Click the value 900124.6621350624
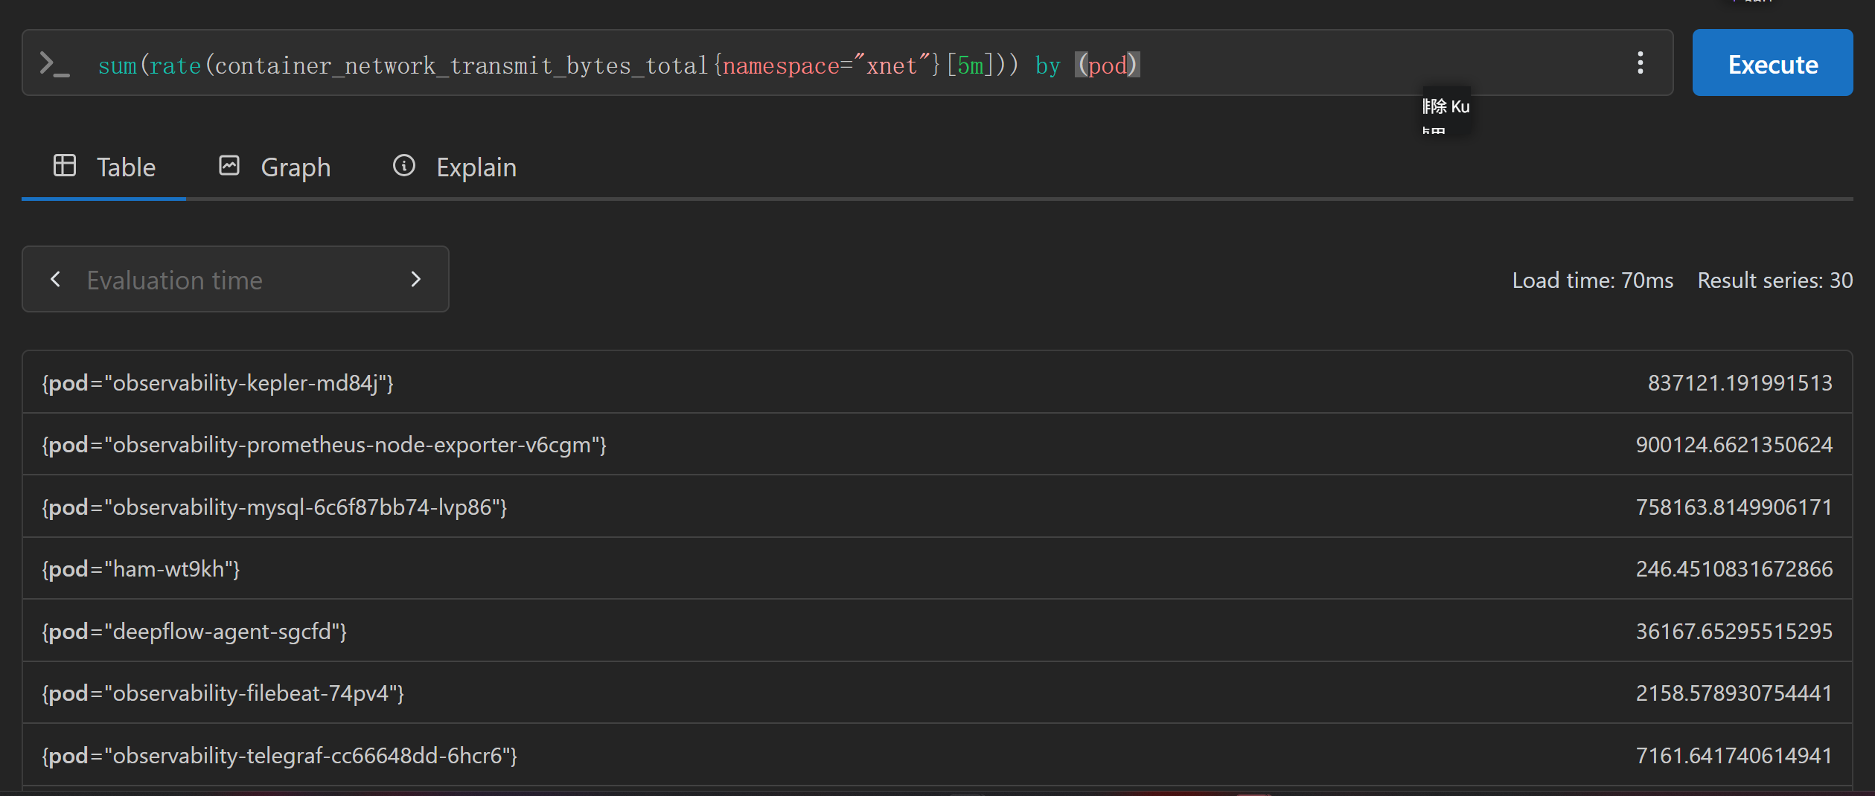 point(1734,445)
